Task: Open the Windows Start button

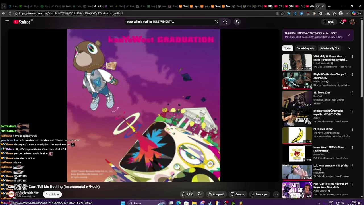Action: [123, 203]
